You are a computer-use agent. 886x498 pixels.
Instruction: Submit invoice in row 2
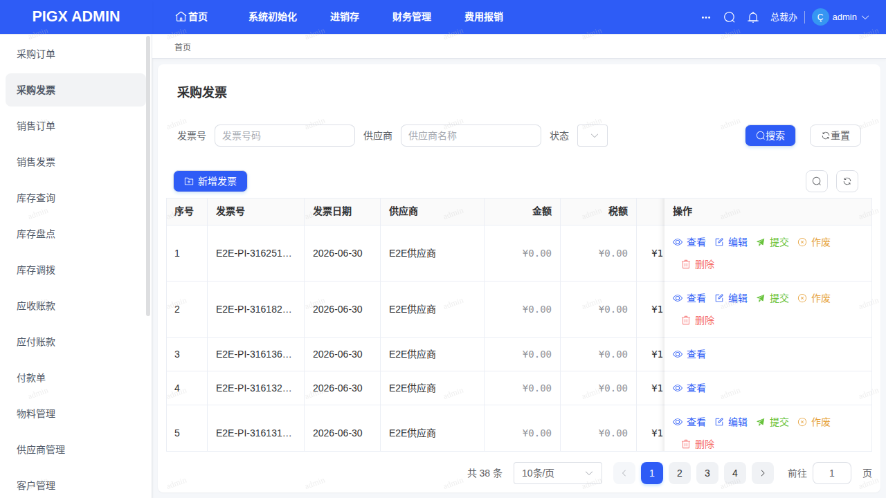pos(772,298)
